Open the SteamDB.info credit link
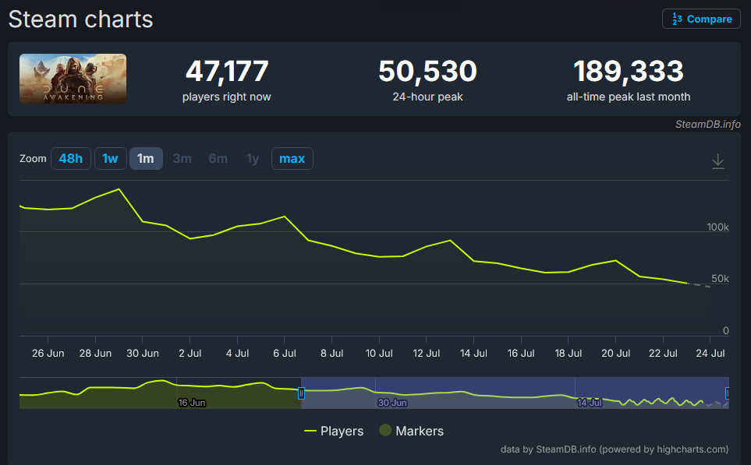Screen dimensions: 751x465 point(708,125)
